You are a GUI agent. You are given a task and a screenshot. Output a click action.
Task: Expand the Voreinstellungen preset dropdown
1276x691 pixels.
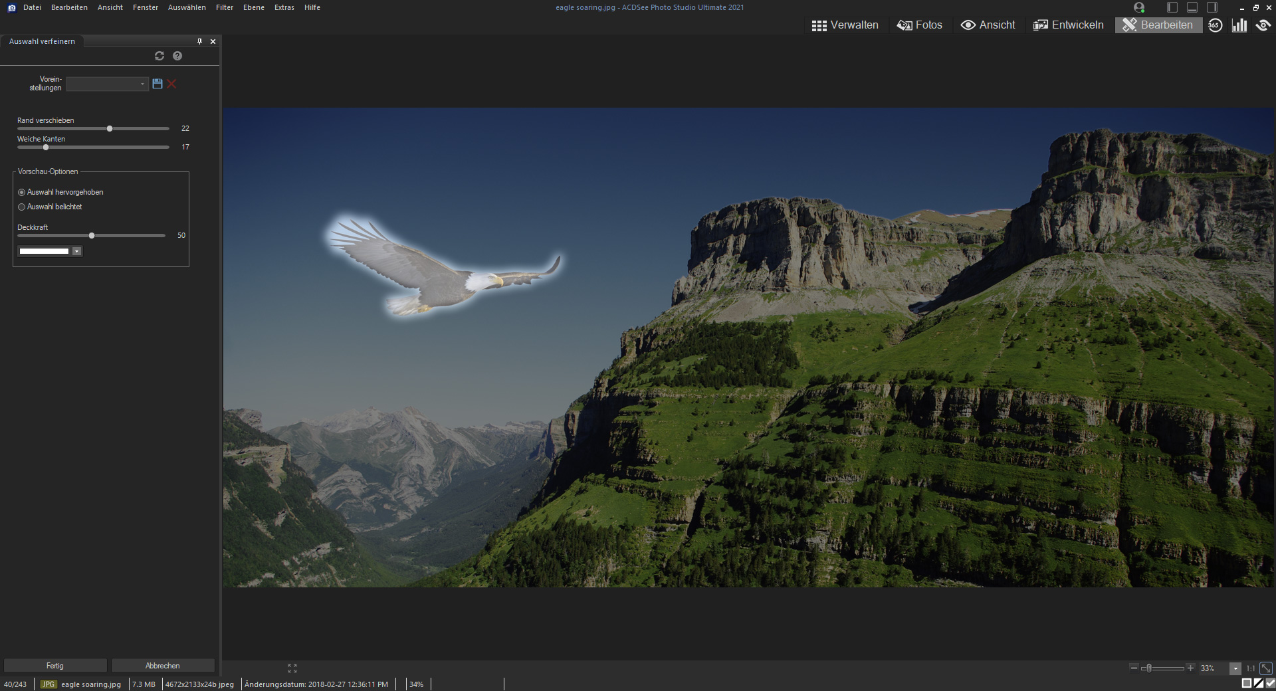point(142,84)
